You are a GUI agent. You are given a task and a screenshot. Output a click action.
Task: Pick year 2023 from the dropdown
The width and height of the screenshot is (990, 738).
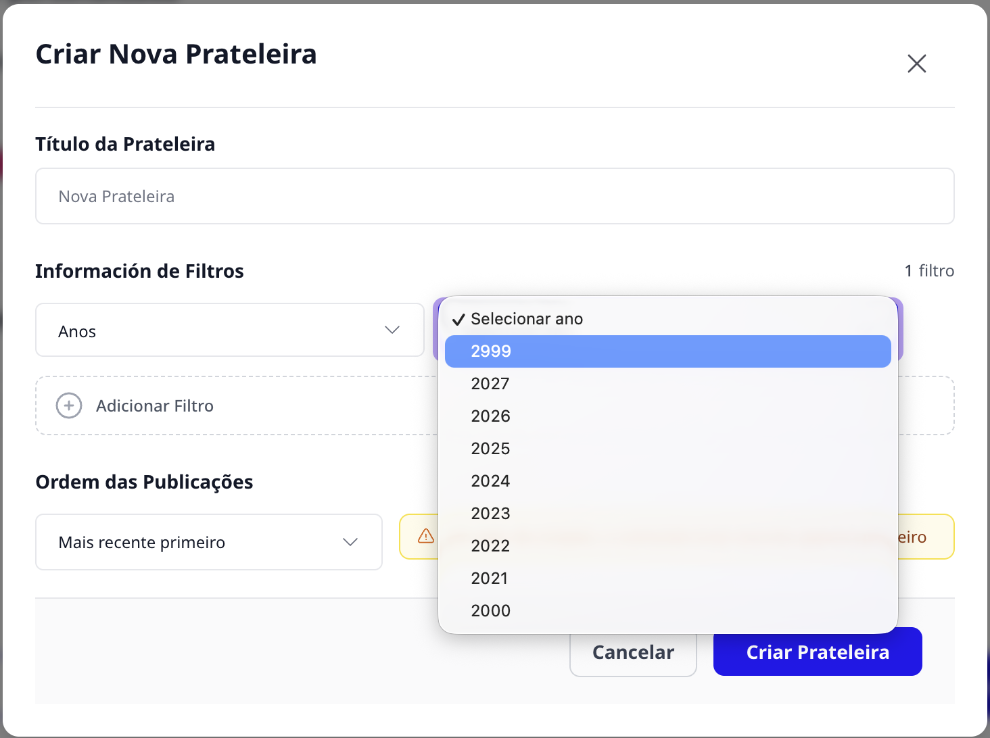tap(668, 514)
